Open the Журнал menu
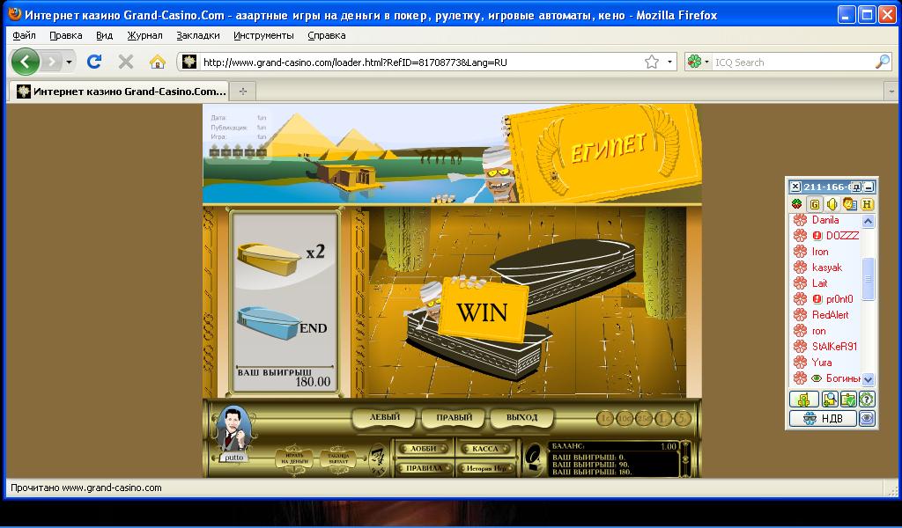Viewport: 902px width, 528px height. pyautogui.click(x=145, y=35)
